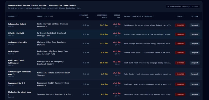Click the Accessible Route column header
Image resolution: width=209 pixels, height=100 pixels.
coord(102,16)
